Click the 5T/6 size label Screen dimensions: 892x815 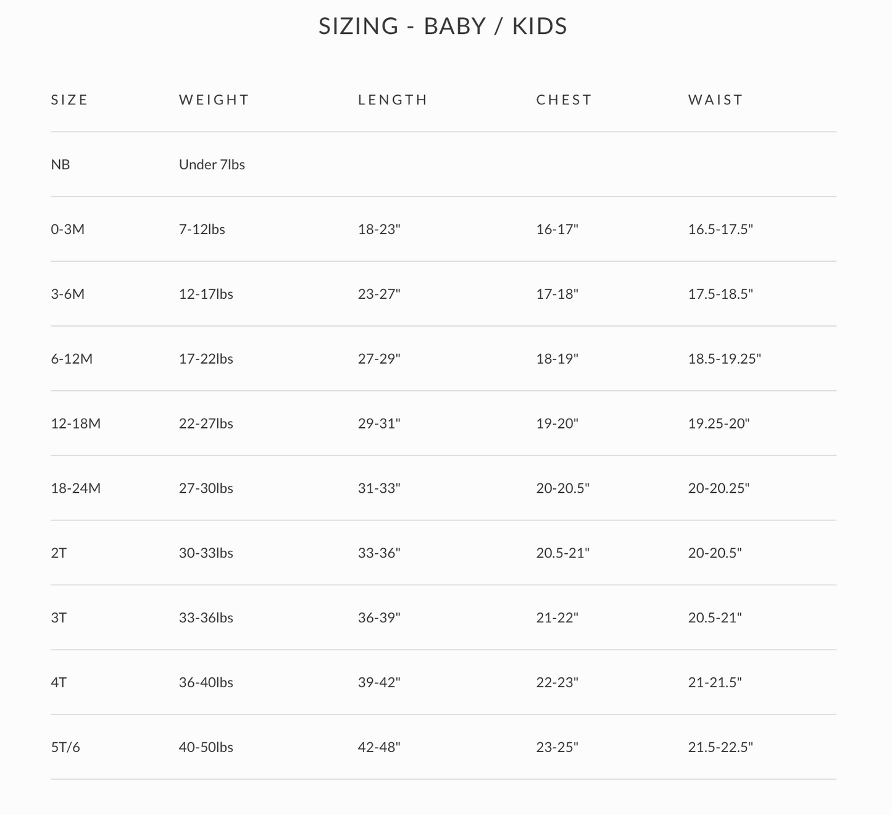[65, 748]
